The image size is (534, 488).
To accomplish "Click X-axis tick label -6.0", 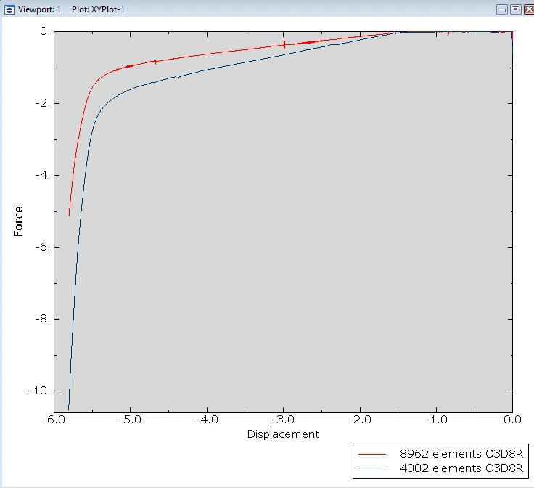I will point(54,420).
